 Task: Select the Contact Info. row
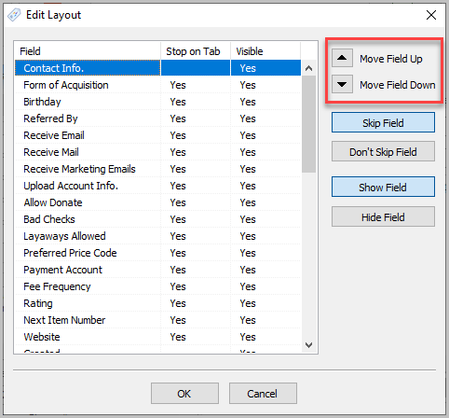point(157,68)
